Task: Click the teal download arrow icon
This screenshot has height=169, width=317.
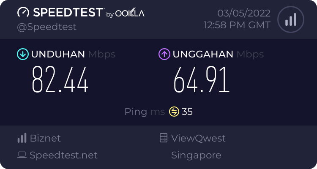Action: point(22,54)
